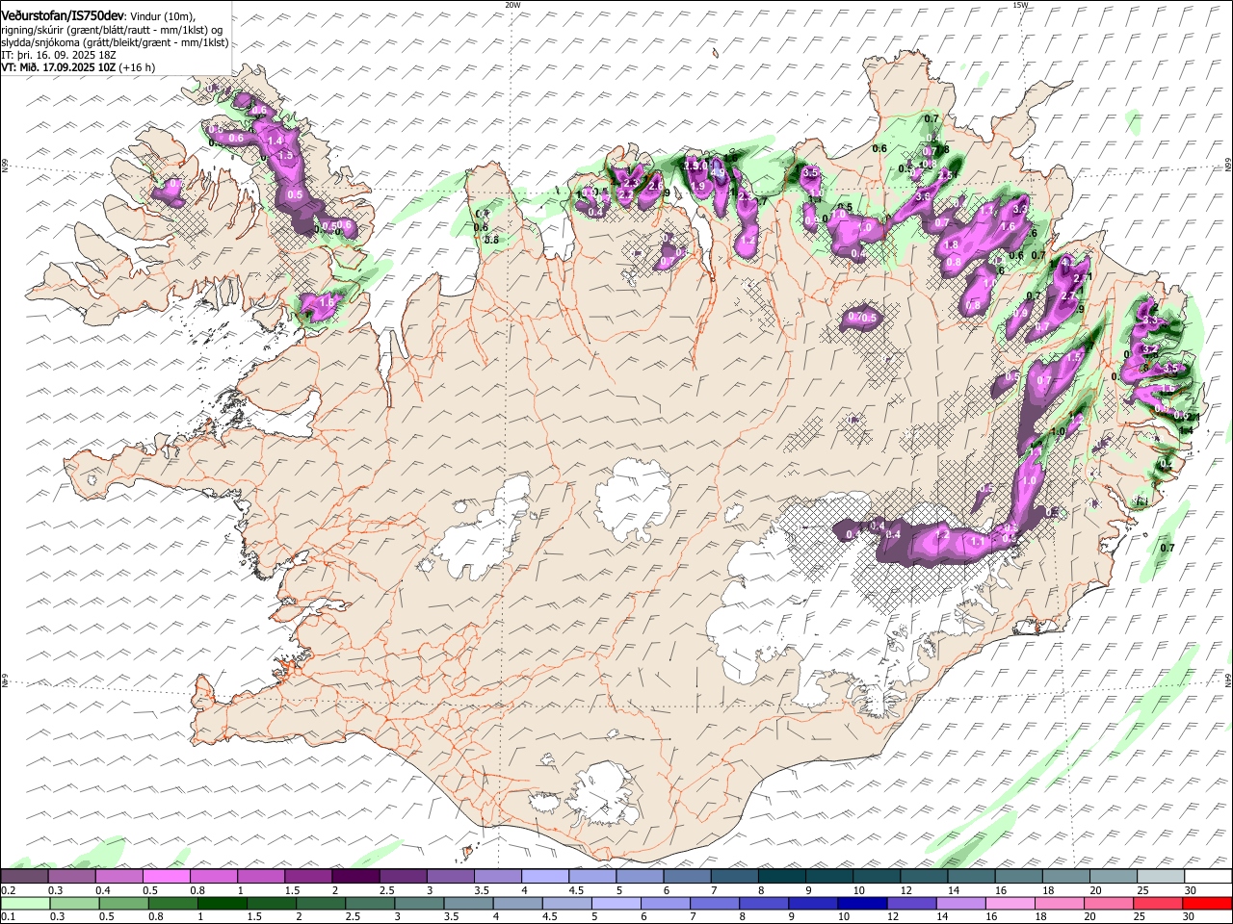Pick lower legend violet swatch between 12 and 14

[909, 903]
